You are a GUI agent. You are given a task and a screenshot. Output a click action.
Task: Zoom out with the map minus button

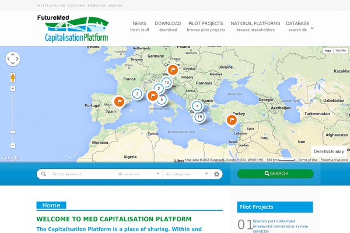(x=13, y=146)
